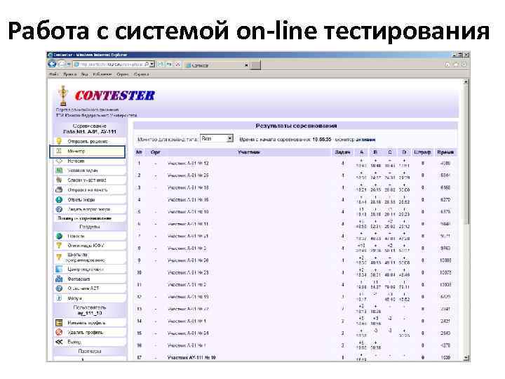Click the address bar search magnifier icon
Screen dimensions: 505x379
pyautogui.click(x=147, y=65)
